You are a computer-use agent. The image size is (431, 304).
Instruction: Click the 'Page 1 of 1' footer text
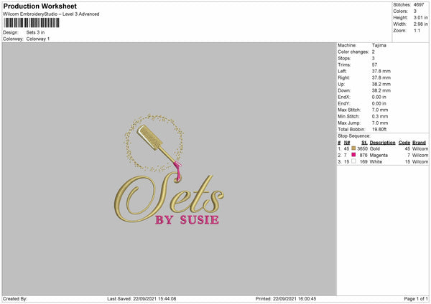(416, 298)
